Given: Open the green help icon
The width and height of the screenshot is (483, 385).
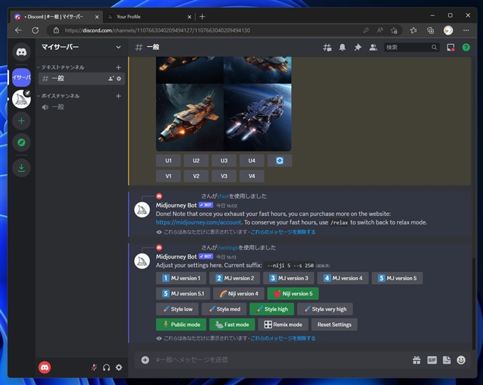Looking at the screenshot, I should [x=466, y=47].
